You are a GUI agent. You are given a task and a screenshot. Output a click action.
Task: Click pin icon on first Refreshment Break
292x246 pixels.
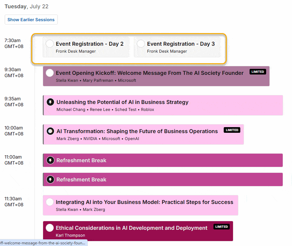[x=50, y=160]
